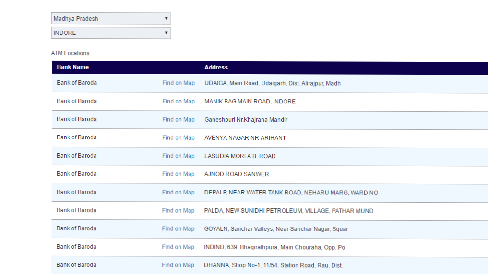Find on Map for LASUDIA MORI A.B. ROAD
Screen dimensions: 488x274
click(x=179, y=156)
